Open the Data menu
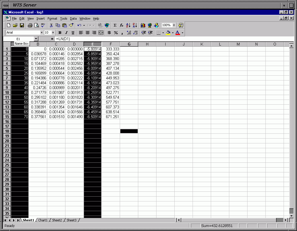The height and width of the screenshot is (231, 297). coord(73,18)
